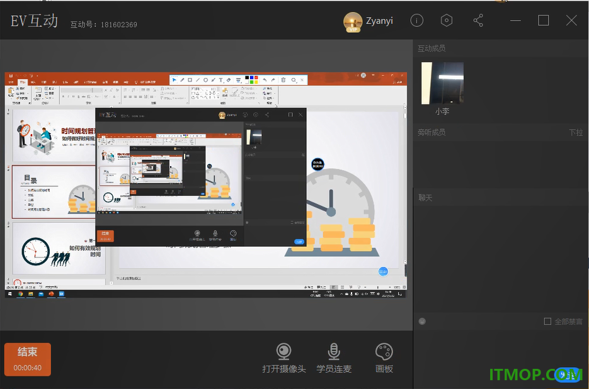This screenshot has height=389, width=589.
Task: Open the line thickness selector
Action: coord(238,80)
